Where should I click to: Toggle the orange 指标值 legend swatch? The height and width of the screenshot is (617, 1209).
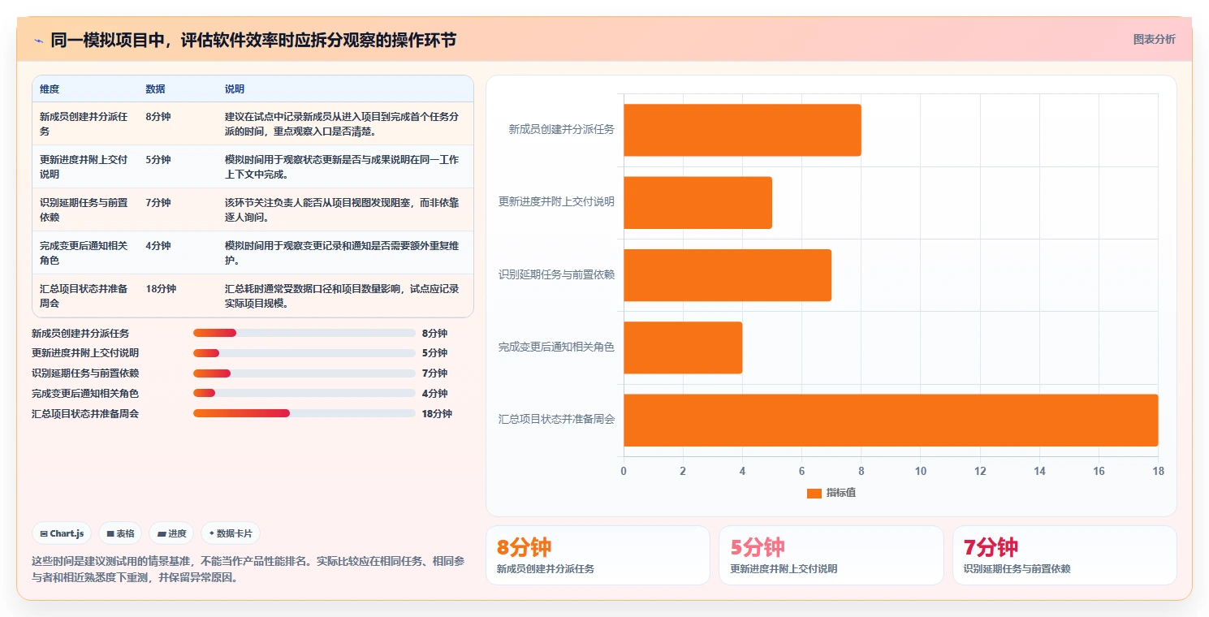[x=814, y=494]
